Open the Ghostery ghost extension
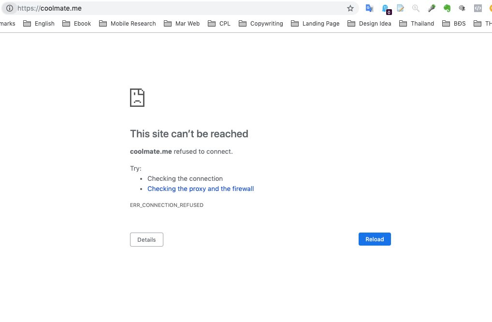Screen dimensions: 492x322 (x=385, y=8)
